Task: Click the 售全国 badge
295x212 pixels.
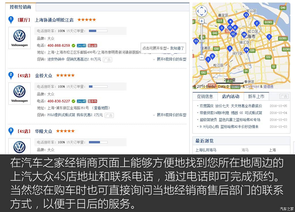Action: pos(92,46)
